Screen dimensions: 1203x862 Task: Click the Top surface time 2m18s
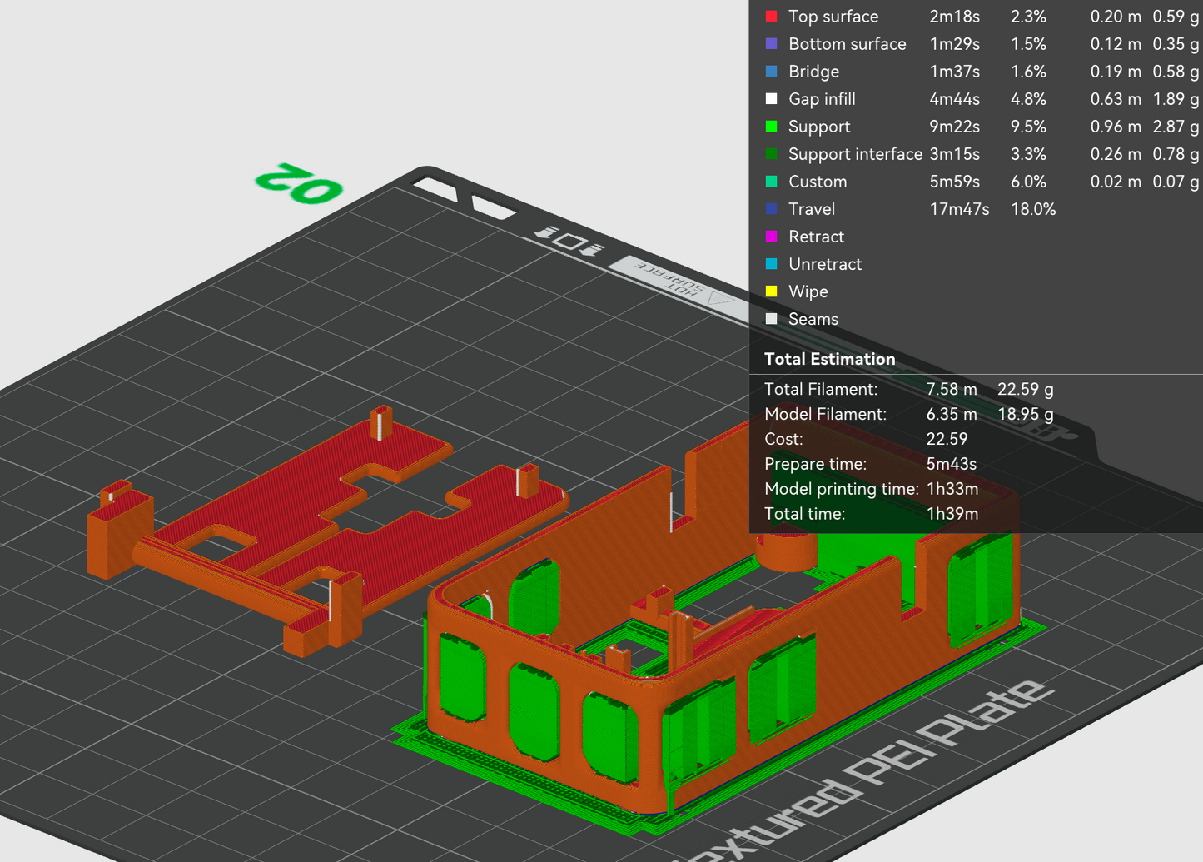pyautogui.click(x=955, y=17)
